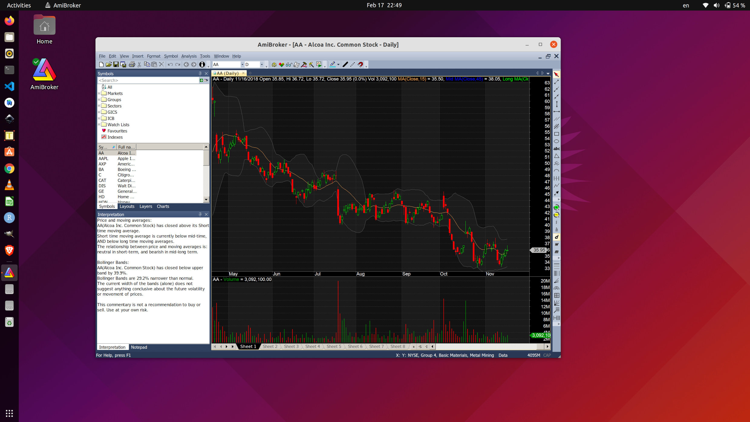This screenshot has height=422, width=750.
Task: Select the Arc drawing tool
Action: (556, 171)
